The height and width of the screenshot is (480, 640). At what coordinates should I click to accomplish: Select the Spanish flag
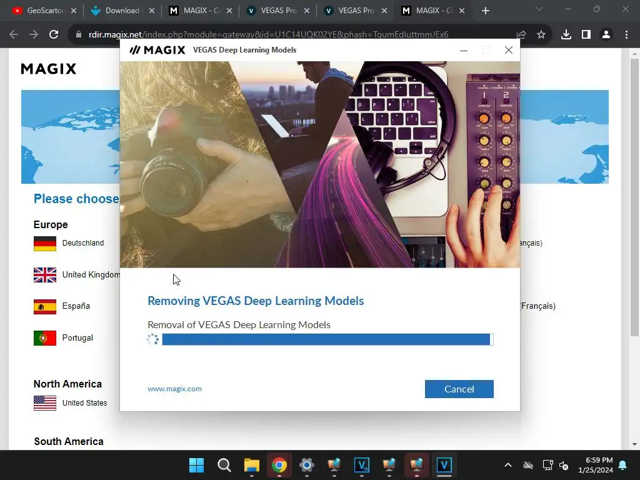[45, 306]
